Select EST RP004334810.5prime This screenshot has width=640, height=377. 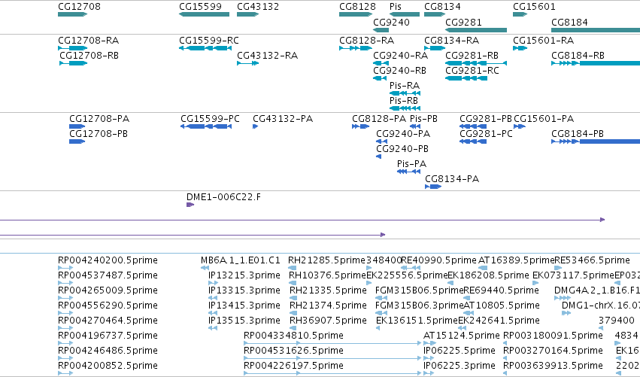332,343
